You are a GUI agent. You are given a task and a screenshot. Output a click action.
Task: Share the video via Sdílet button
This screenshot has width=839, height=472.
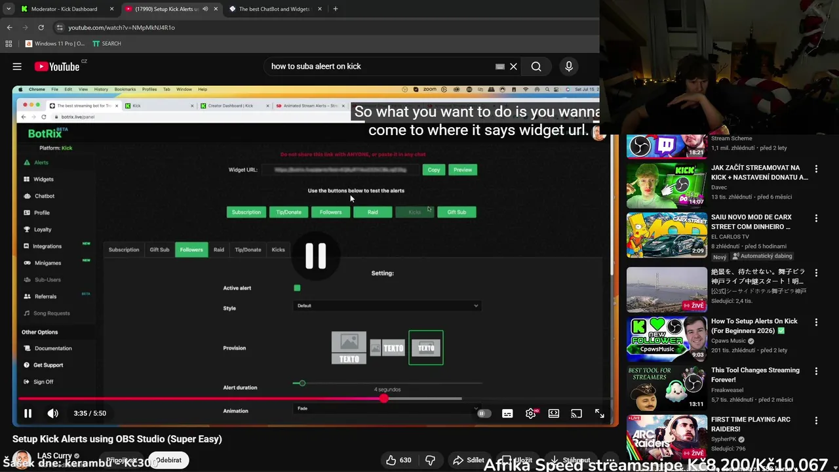click(x=469, y=460)
